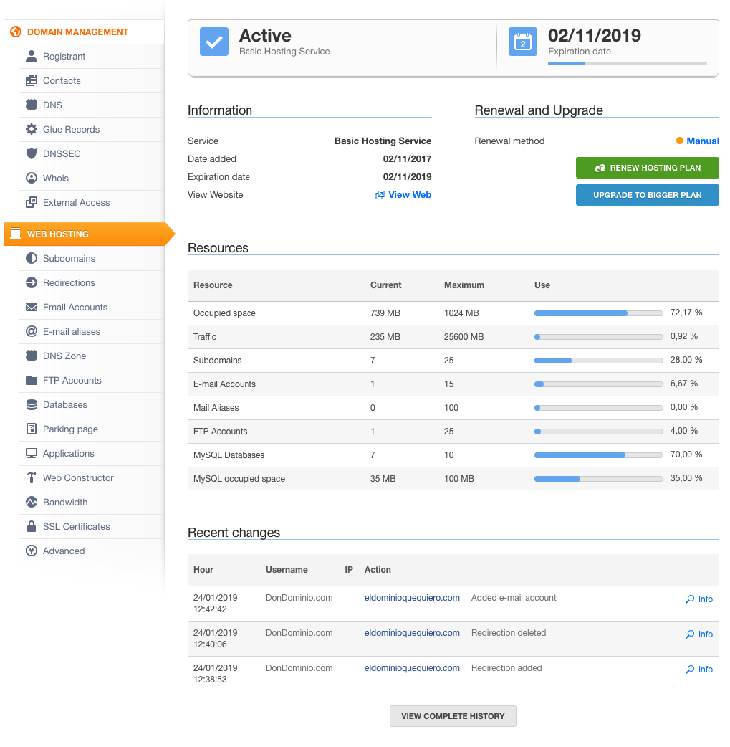Click the SSL Certificates padlock icon

point(32,526)
